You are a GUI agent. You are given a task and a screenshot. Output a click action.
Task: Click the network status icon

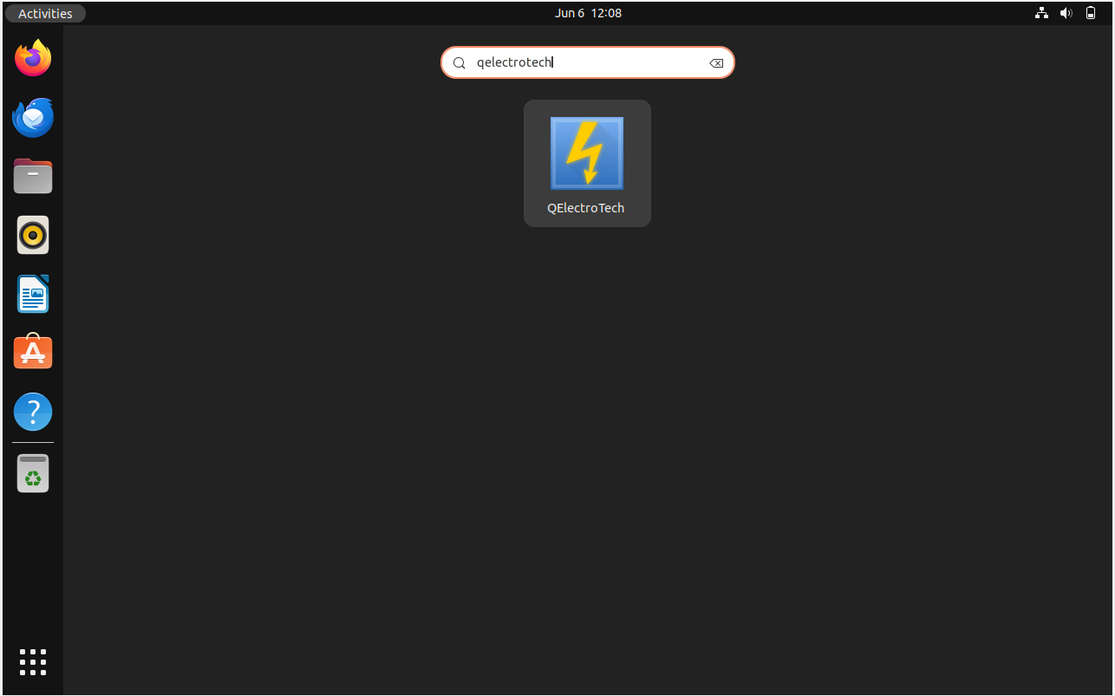(1041, 13)
